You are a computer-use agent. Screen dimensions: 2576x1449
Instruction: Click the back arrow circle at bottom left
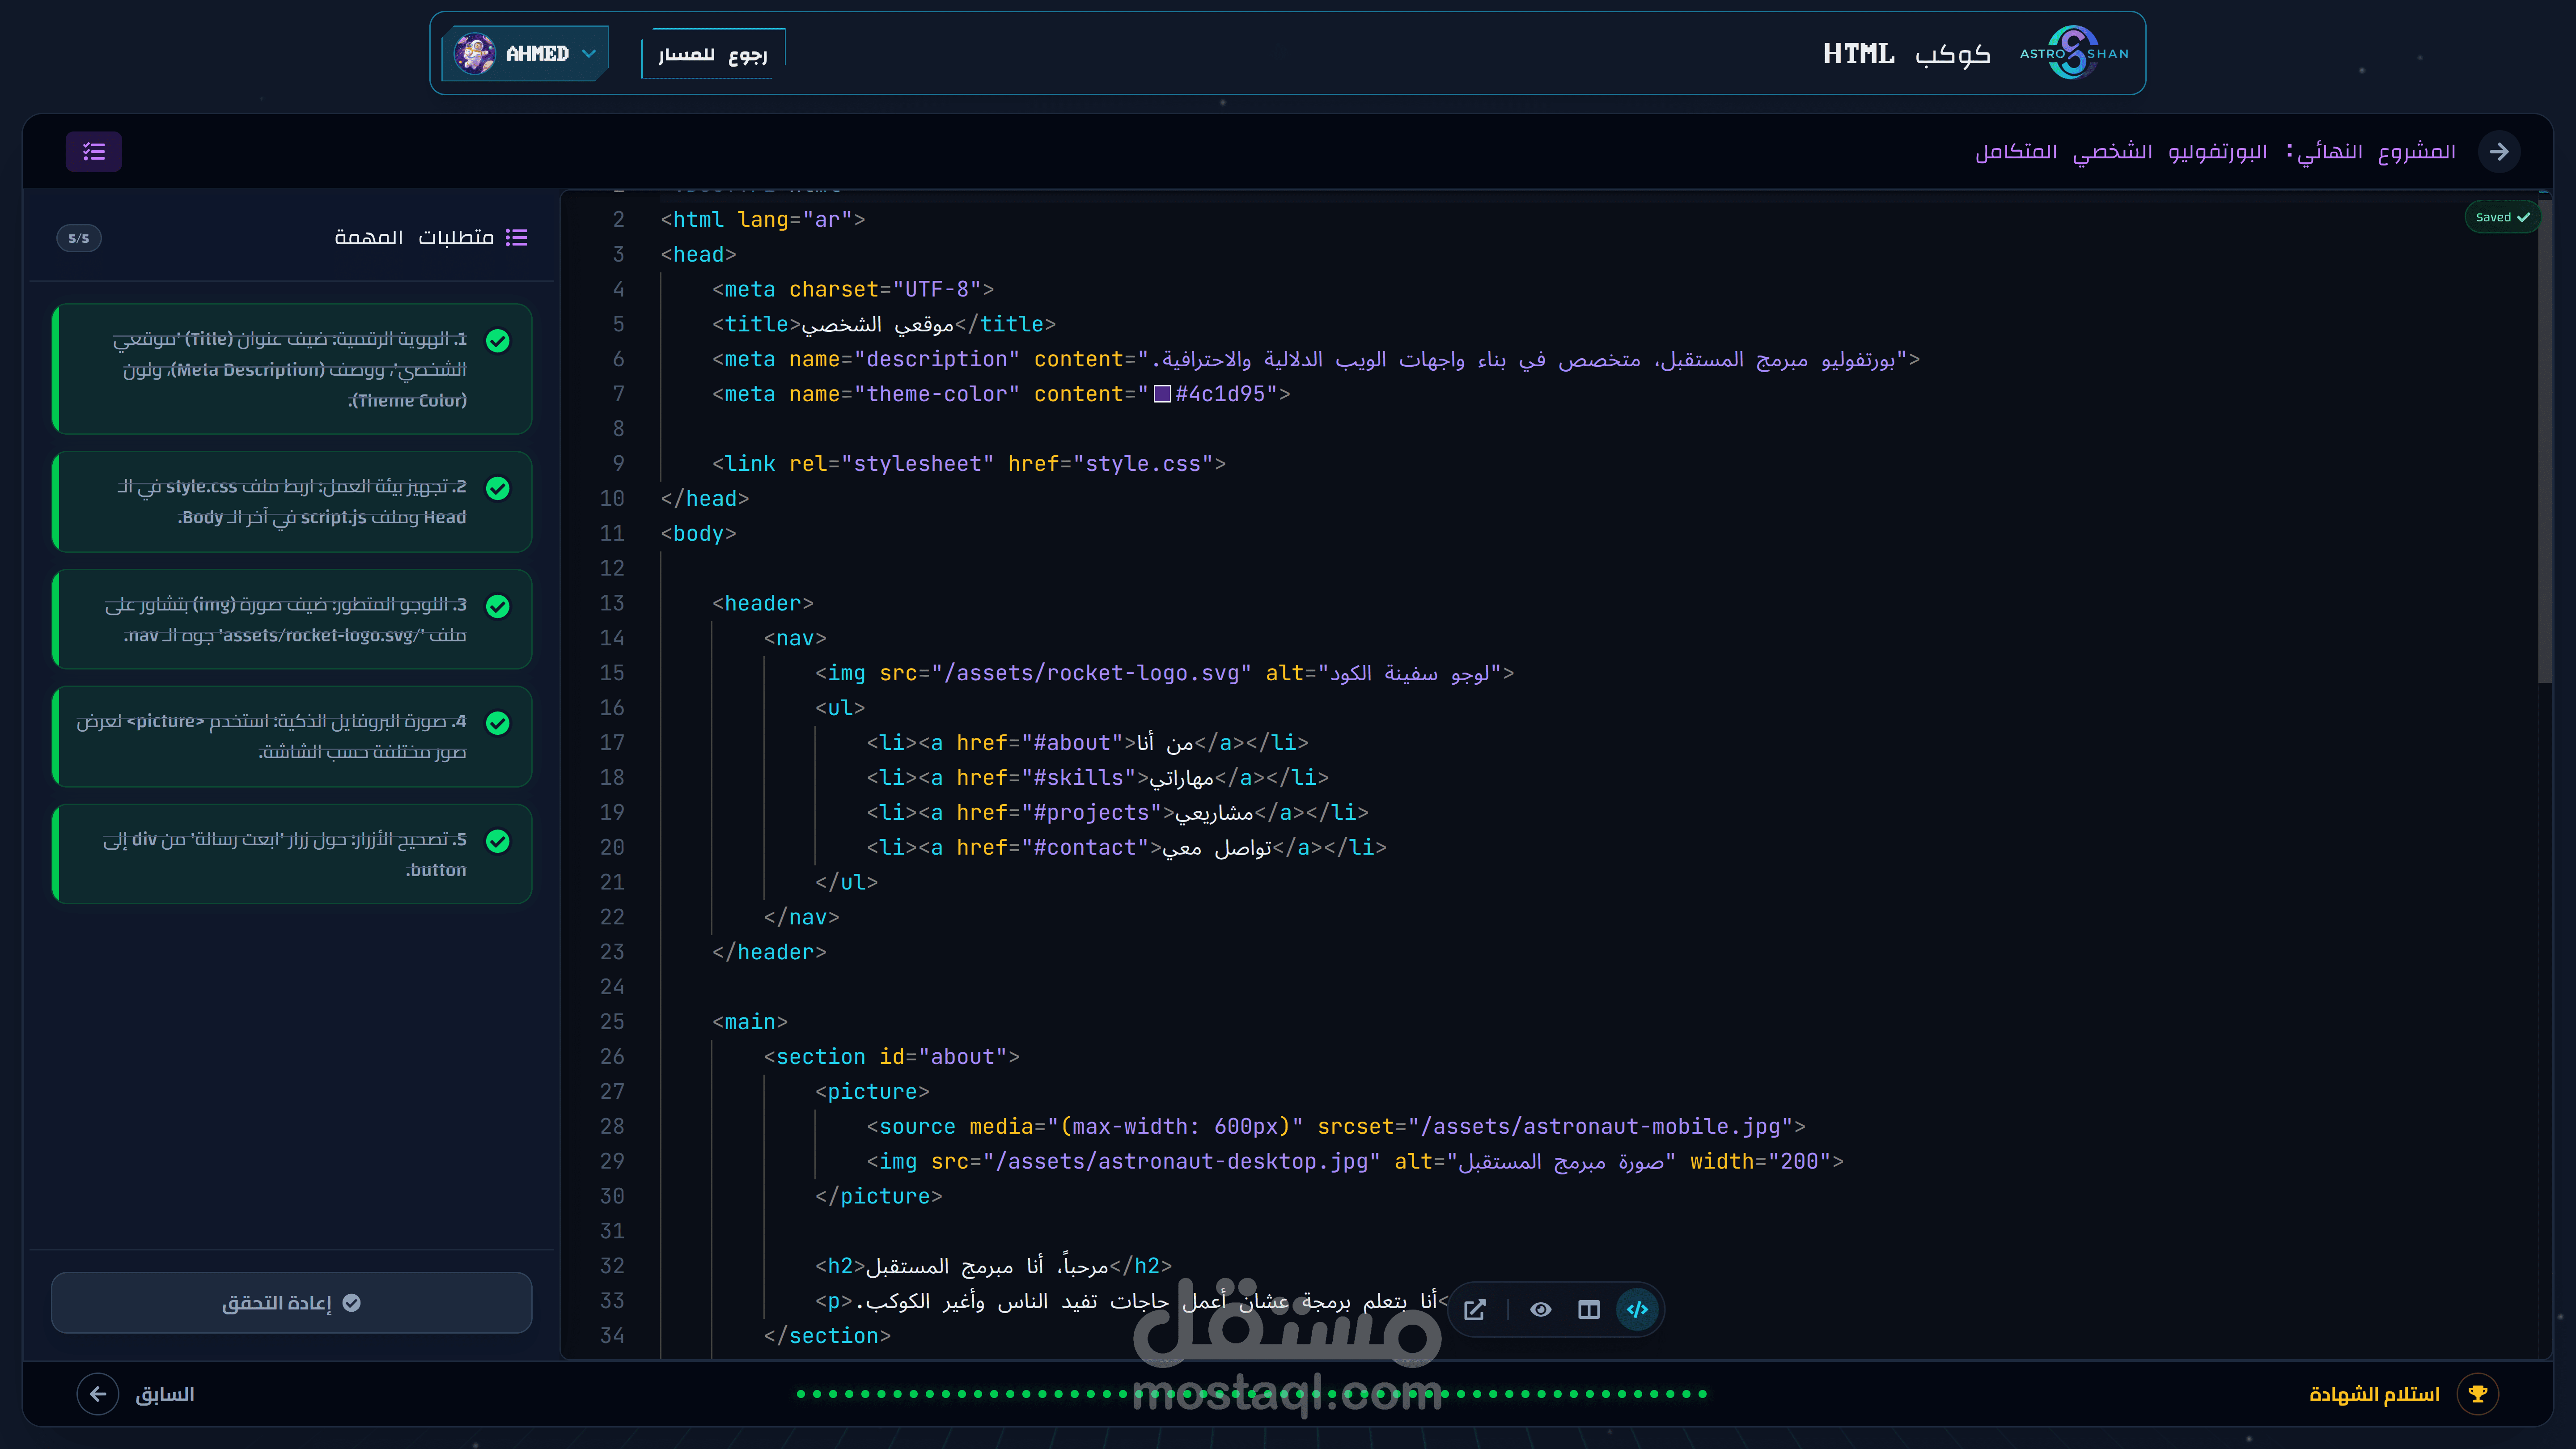pos(98,1394)
